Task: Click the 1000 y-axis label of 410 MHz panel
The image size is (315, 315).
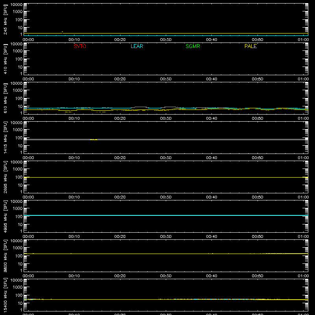Action: pyautogui.click(x=18, y=51)
